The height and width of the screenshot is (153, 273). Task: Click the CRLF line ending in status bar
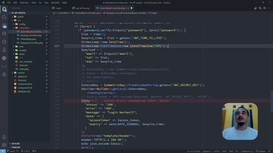click(224, 151)
